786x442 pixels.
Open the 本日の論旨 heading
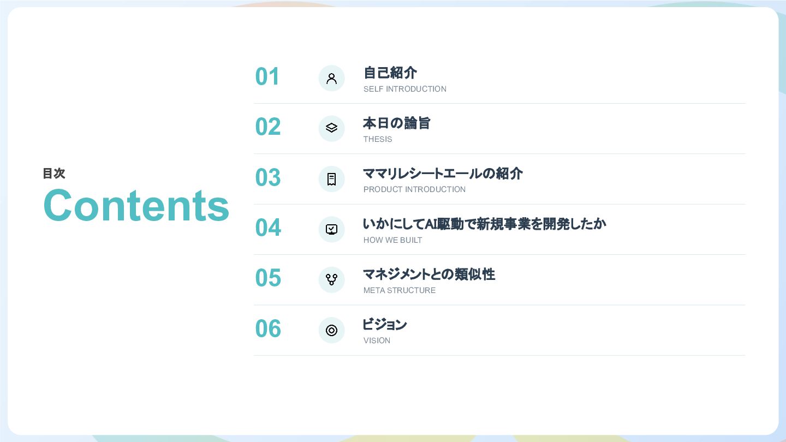point(397,123)
